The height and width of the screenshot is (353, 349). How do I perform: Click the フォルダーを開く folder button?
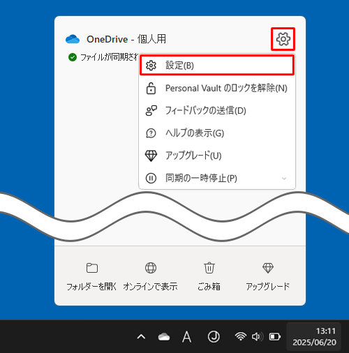(91, 276)
